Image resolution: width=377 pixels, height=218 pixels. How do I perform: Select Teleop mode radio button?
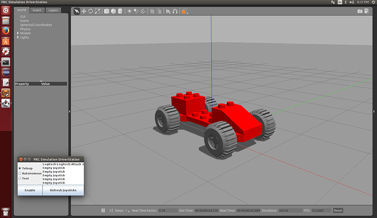[20, 168]
